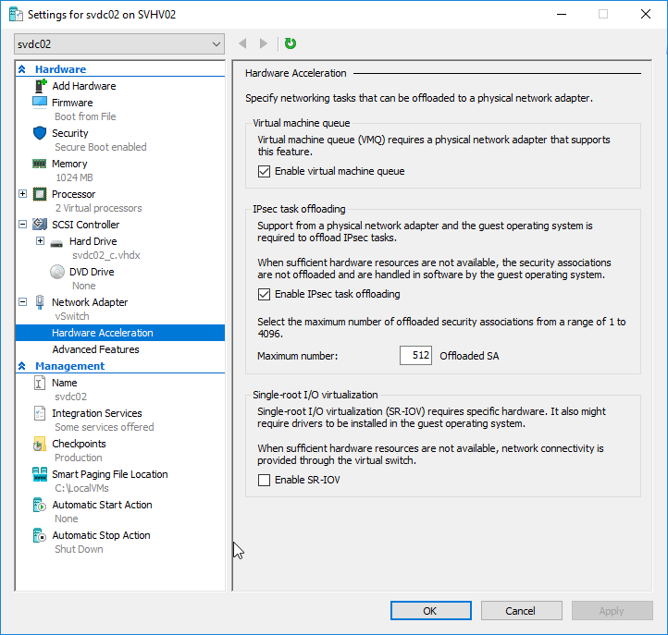Click the Checkpoints icon
Image resolution: width=668 pixels, height=635 pixels.
(39, 444)
